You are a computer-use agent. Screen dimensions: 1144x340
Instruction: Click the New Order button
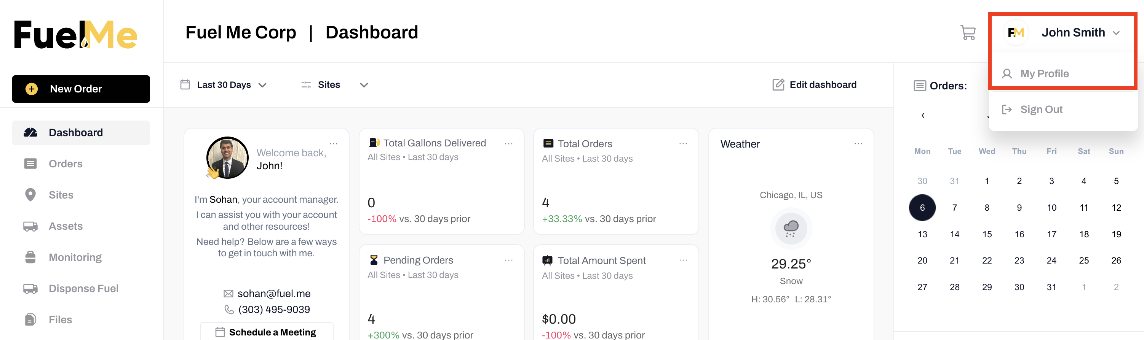(81, 89)
